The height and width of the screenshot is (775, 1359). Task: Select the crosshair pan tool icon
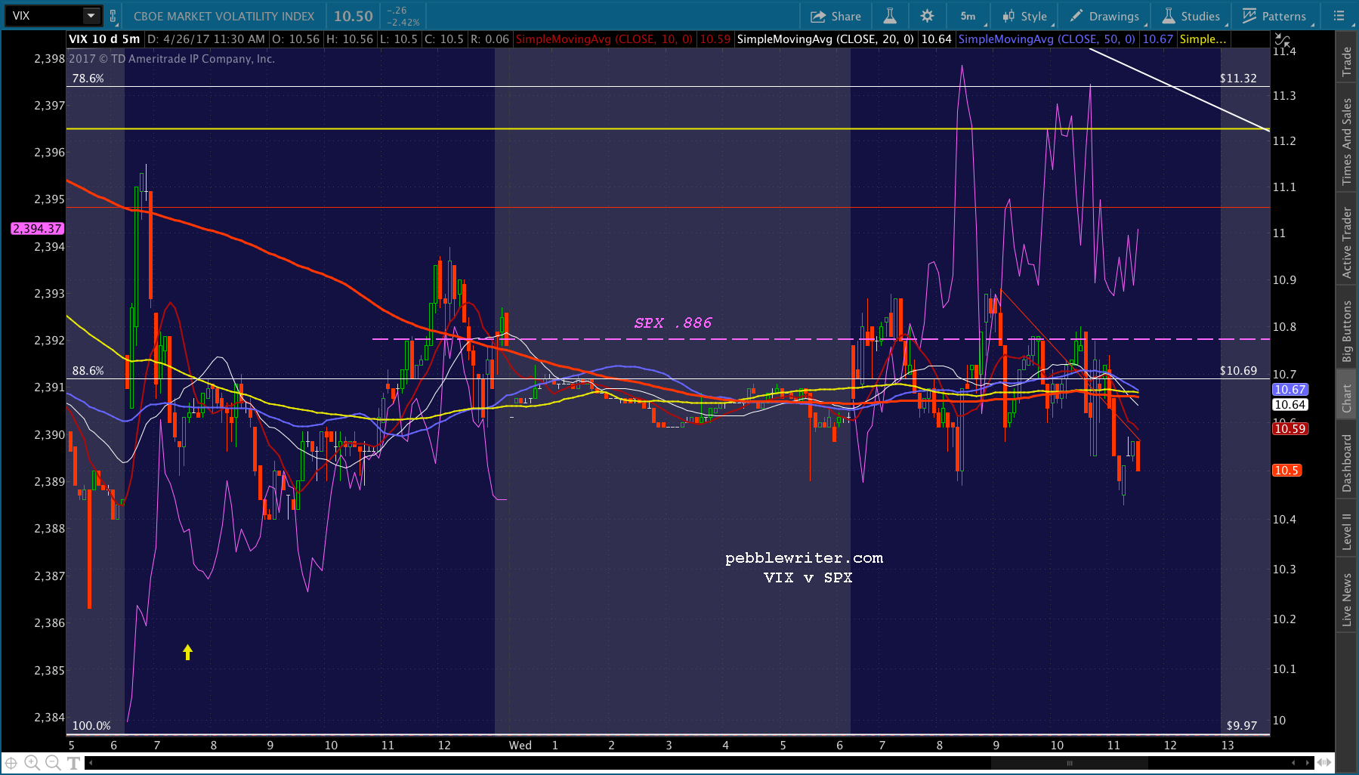click(11, 763)
